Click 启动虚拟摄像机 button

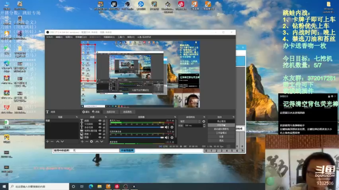coord(221,129)
